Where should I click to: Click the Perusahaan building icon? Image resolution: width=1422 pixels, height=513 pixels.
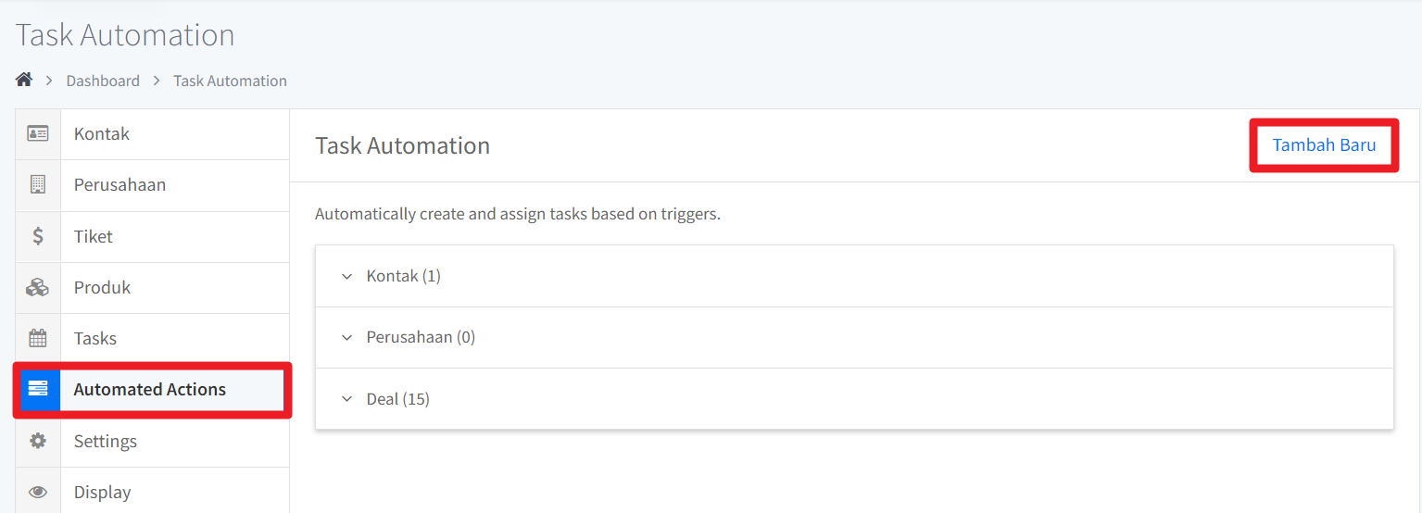point(38,184)
